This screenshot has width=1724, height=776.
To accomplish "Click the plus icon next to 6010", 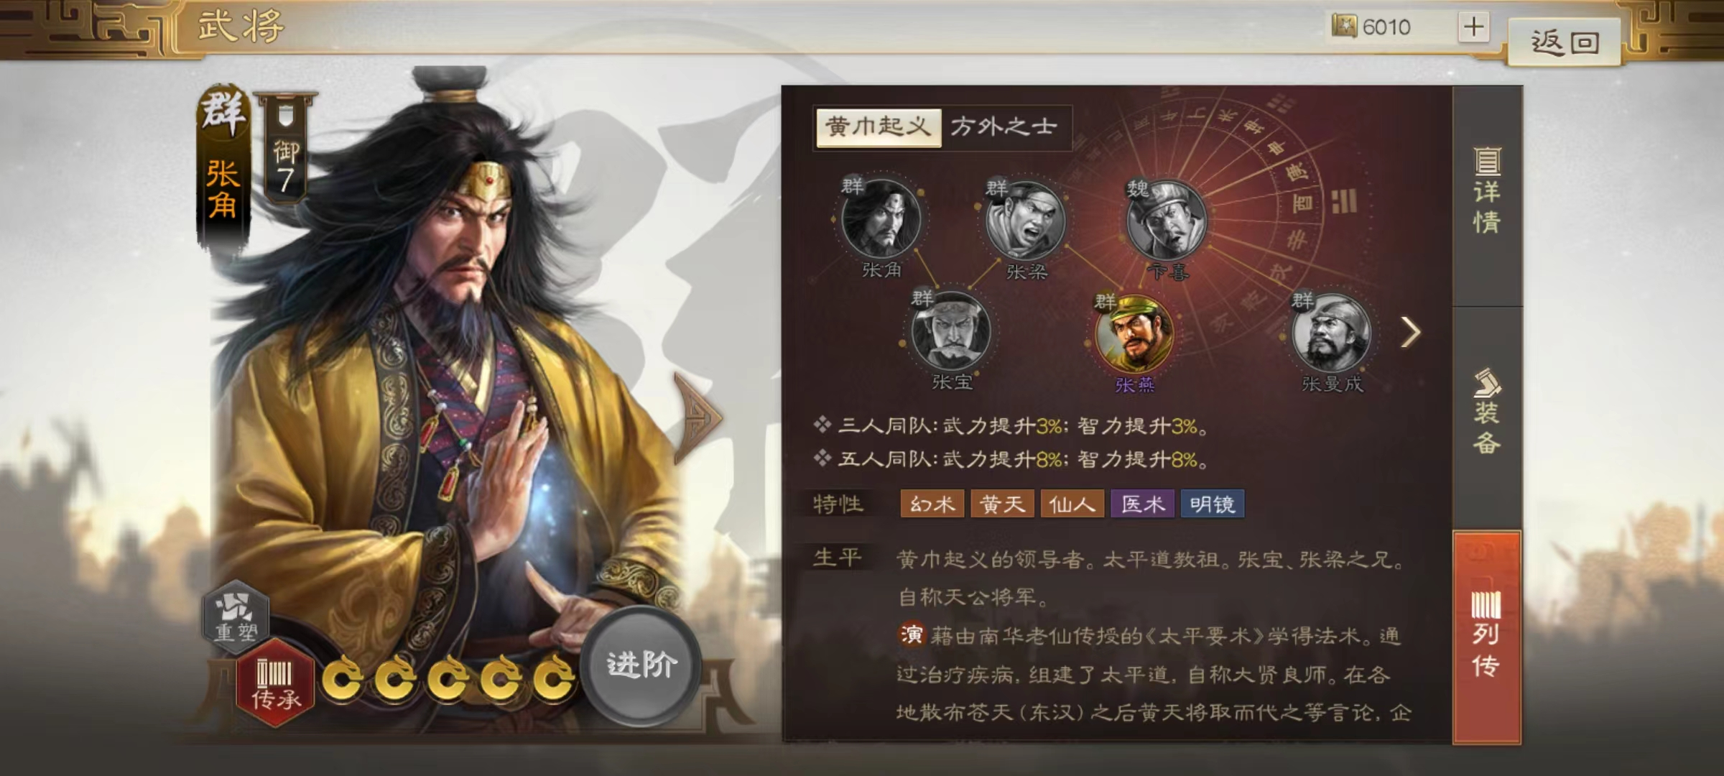I will pos(1473,27).
